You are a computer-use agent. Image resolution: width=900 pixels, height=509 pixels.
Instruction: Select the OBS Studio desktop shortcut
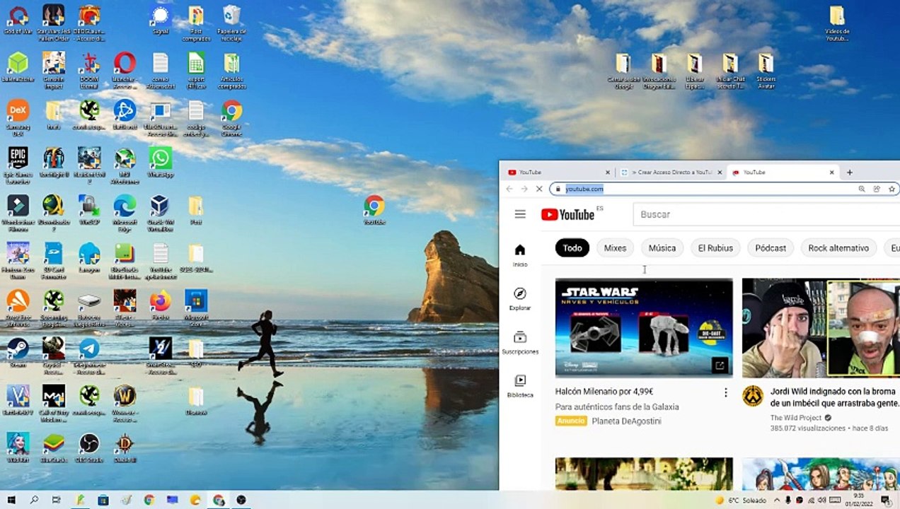[x=89, y=448]
